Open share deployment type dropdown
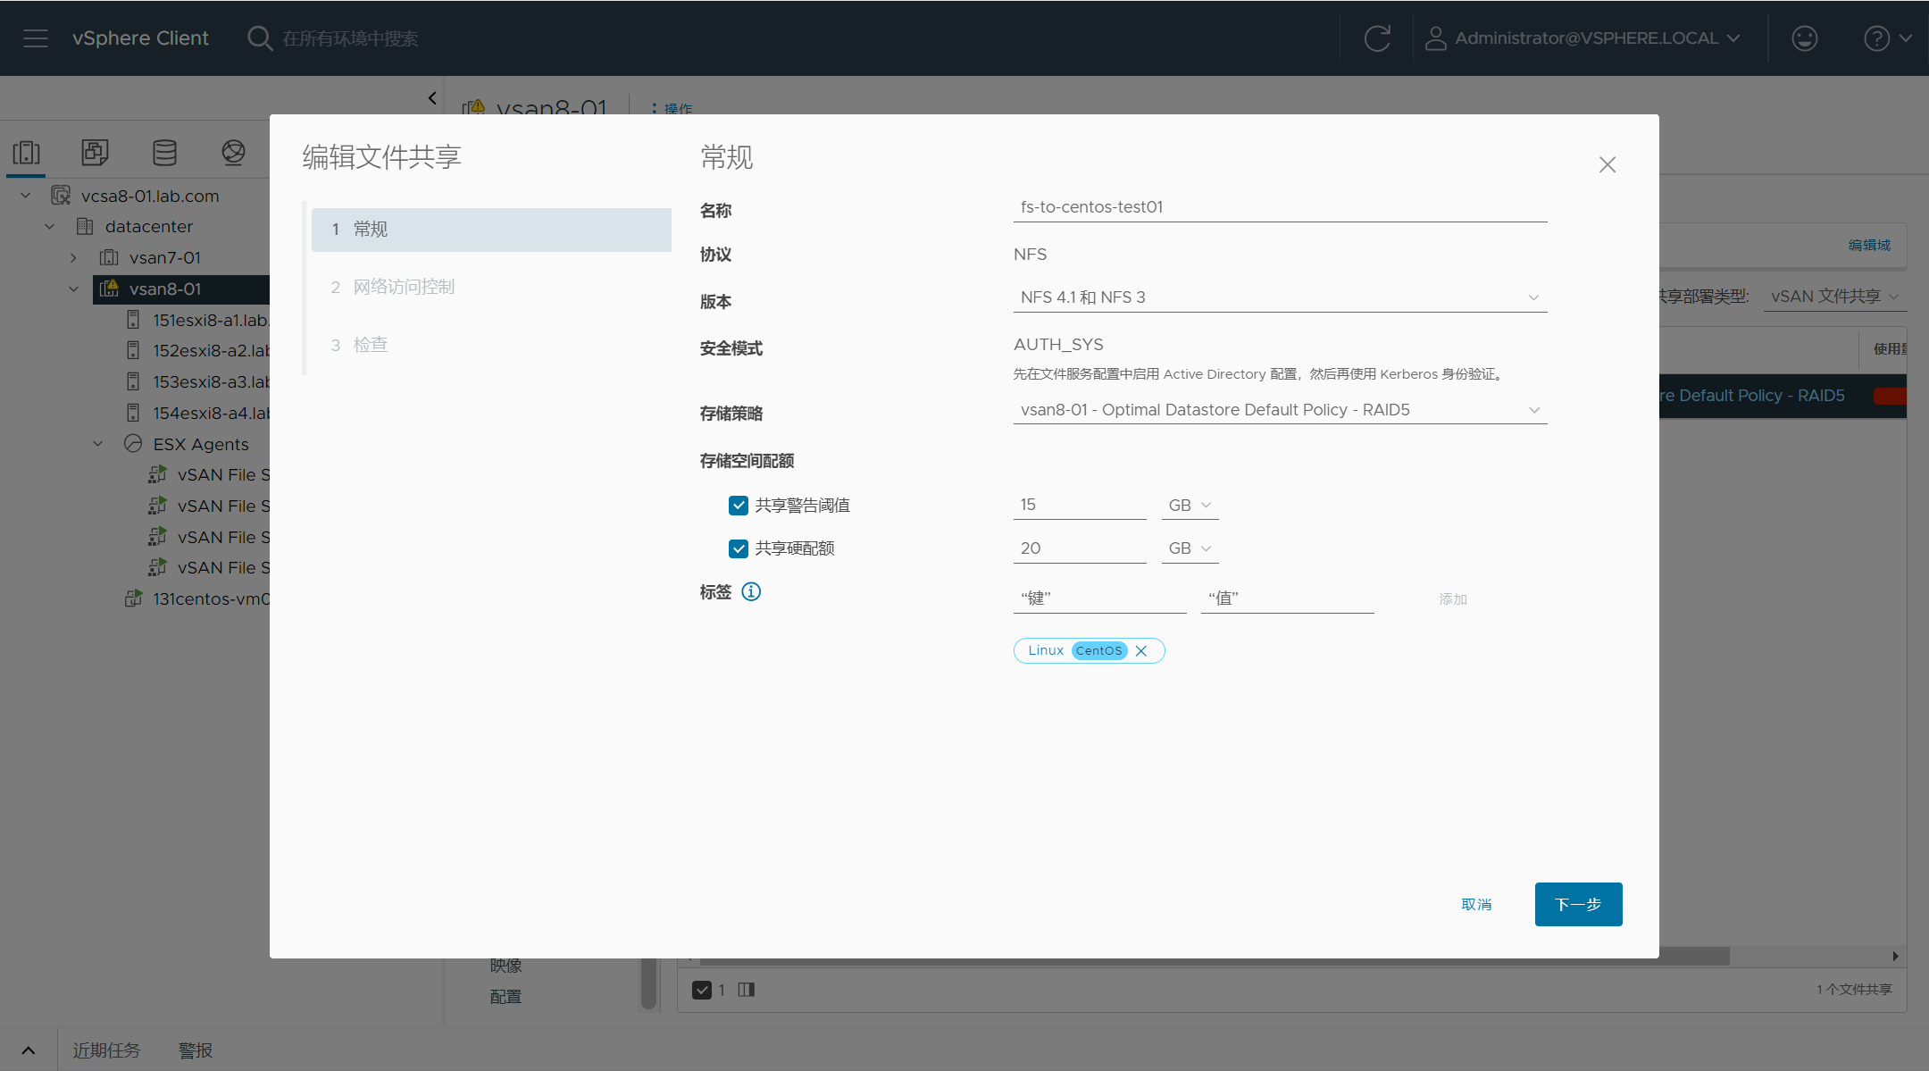 tap(1835, 297)
